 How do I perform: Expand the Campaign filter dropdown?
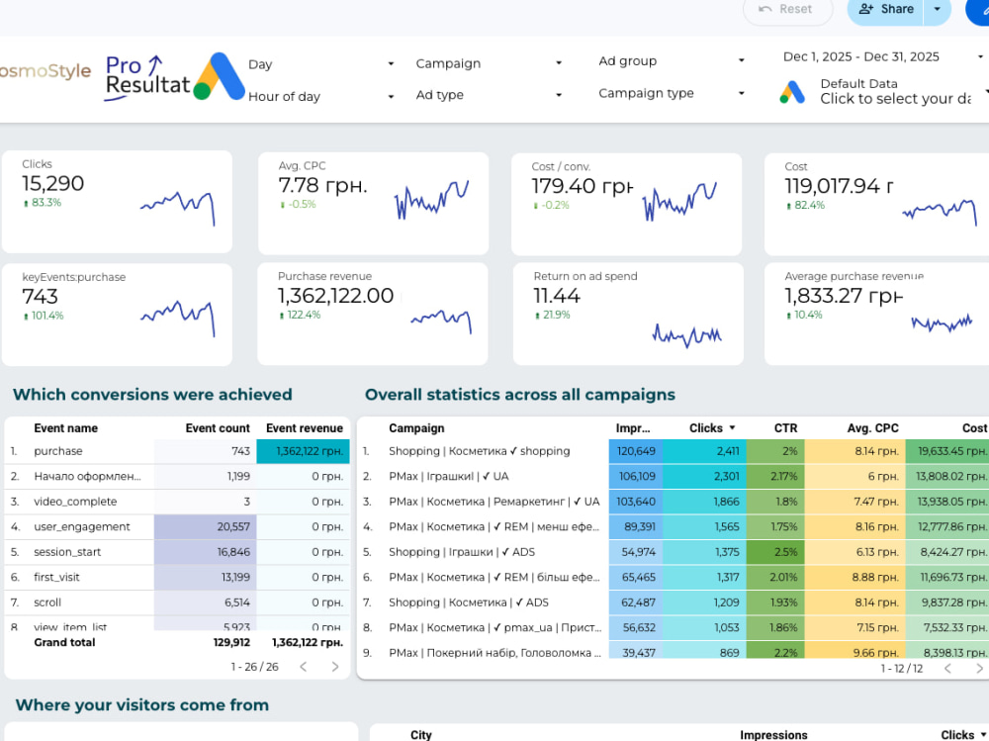[x=489, y=63]
